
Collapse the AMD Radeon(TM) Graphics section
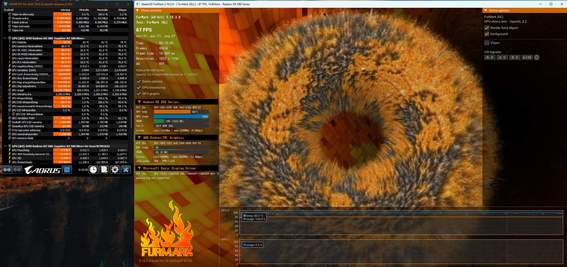click(139, 138)
